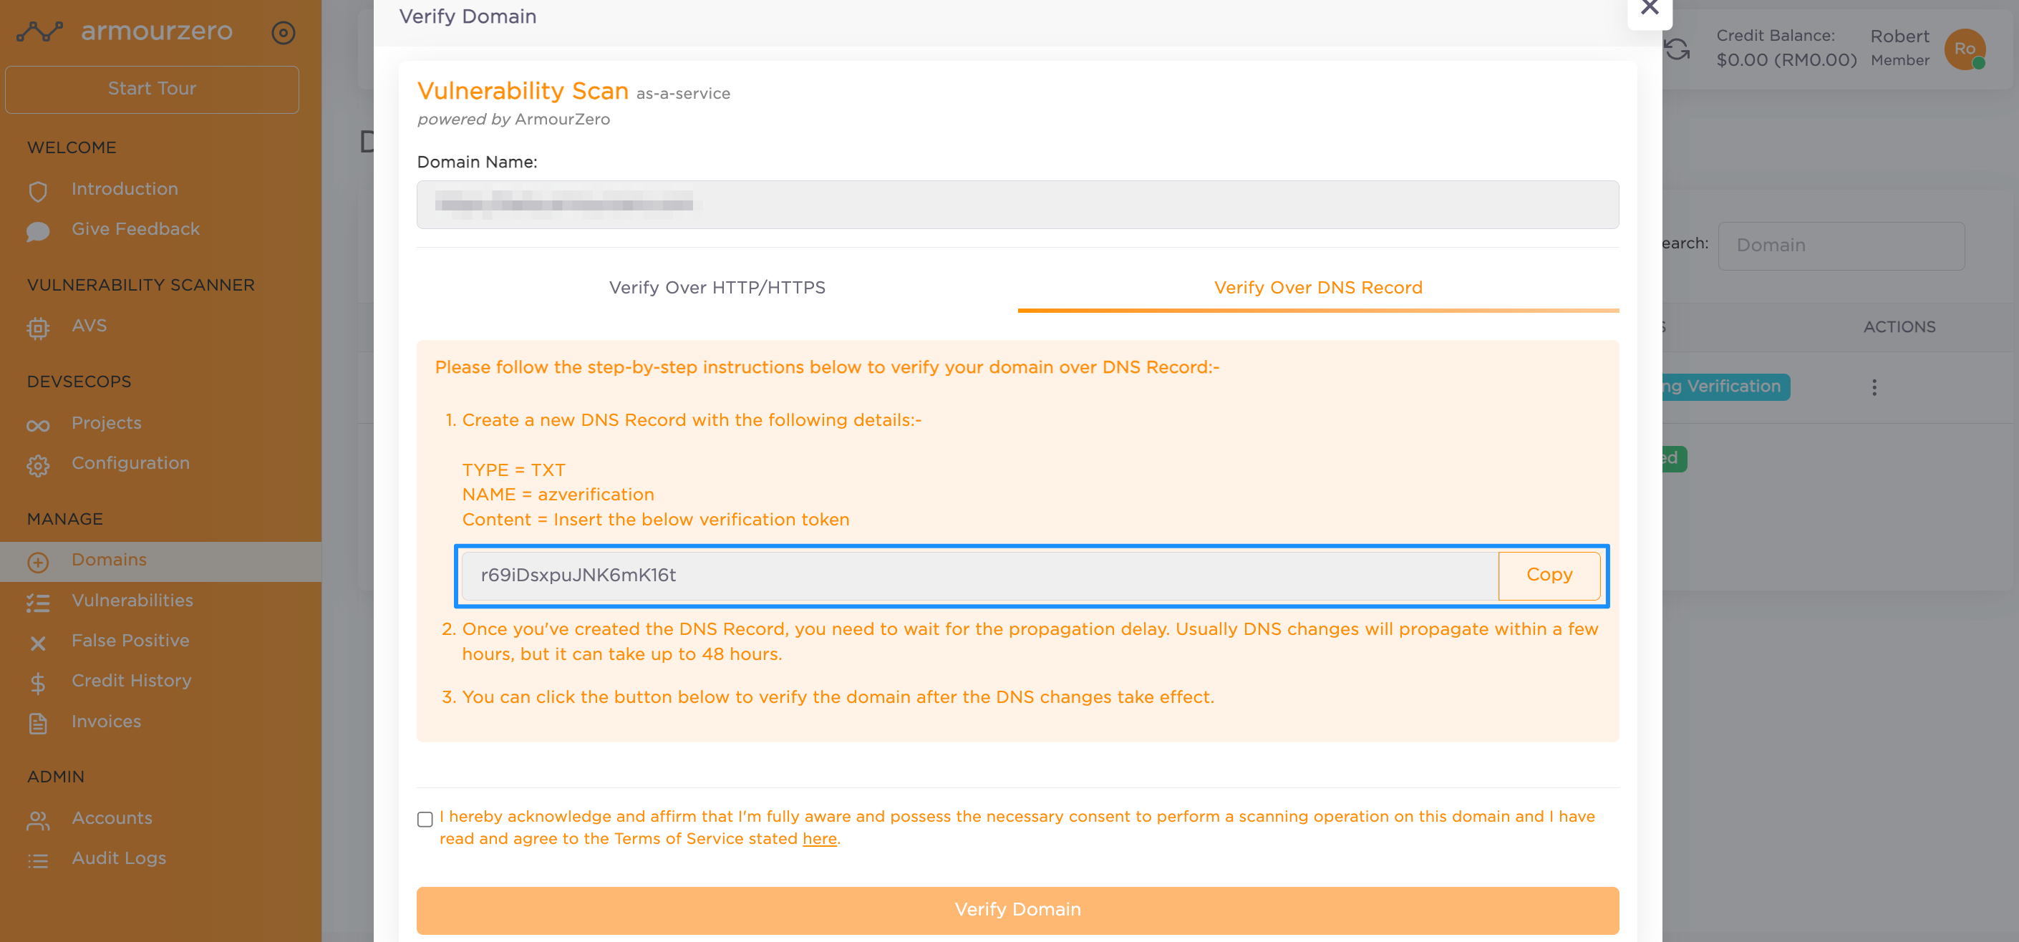Click the armourzero logo icon
The width and height of the screenshot is (2019, 942).
click(40, 31)
